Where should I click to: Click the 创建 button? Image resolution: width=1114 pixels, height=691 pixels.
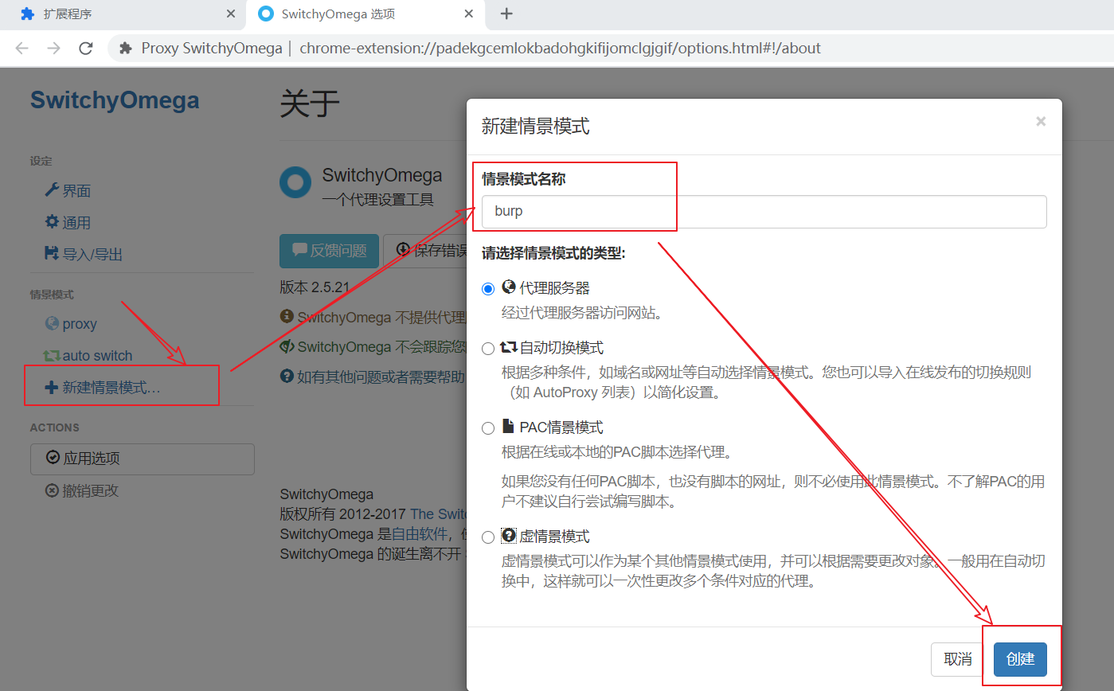pos(1020,660)
